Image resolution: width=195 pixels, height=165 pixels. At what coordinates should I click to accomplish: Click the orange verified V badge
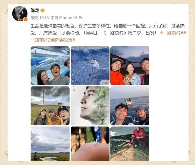tap(26, 19)
